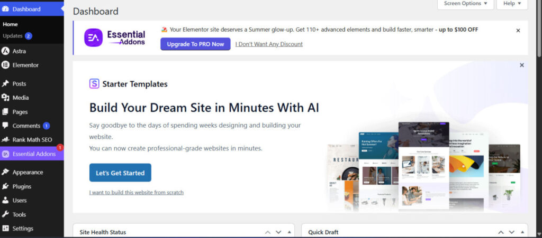Viewport: 542px width, 238px height.
Task: Open the Tools menu label
Action: [x=19, y=214]
